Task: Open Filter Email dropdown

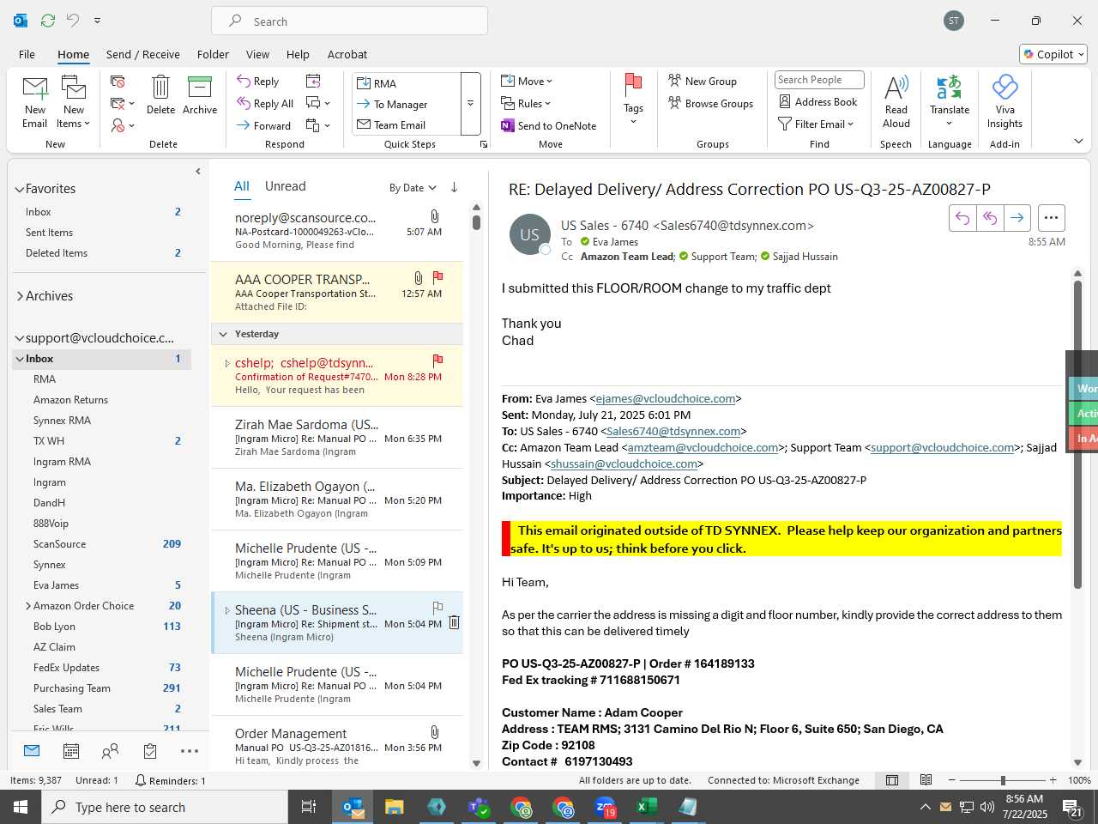Action: [x=816, y=124]
